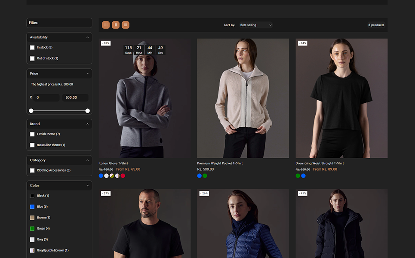Click the minimum price input field

(x=46, y=98)
